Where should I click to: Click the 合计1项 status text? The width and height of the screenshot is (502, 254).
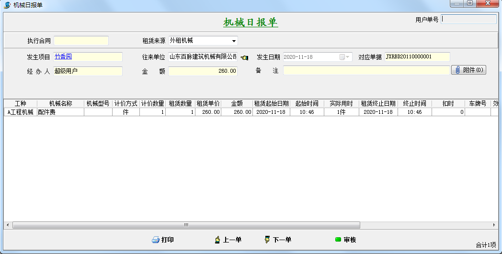pyautogui.click(x=486, y=245)
